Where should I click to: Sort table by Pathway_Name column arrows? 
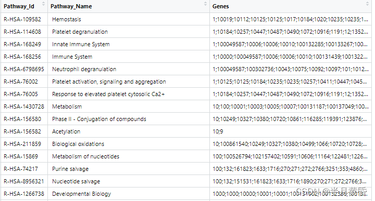[205, 4]
